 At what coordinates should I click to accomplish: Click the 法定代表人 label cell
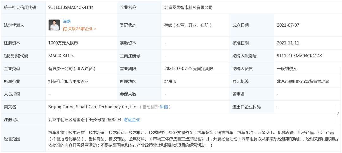(x=23, y=25)
